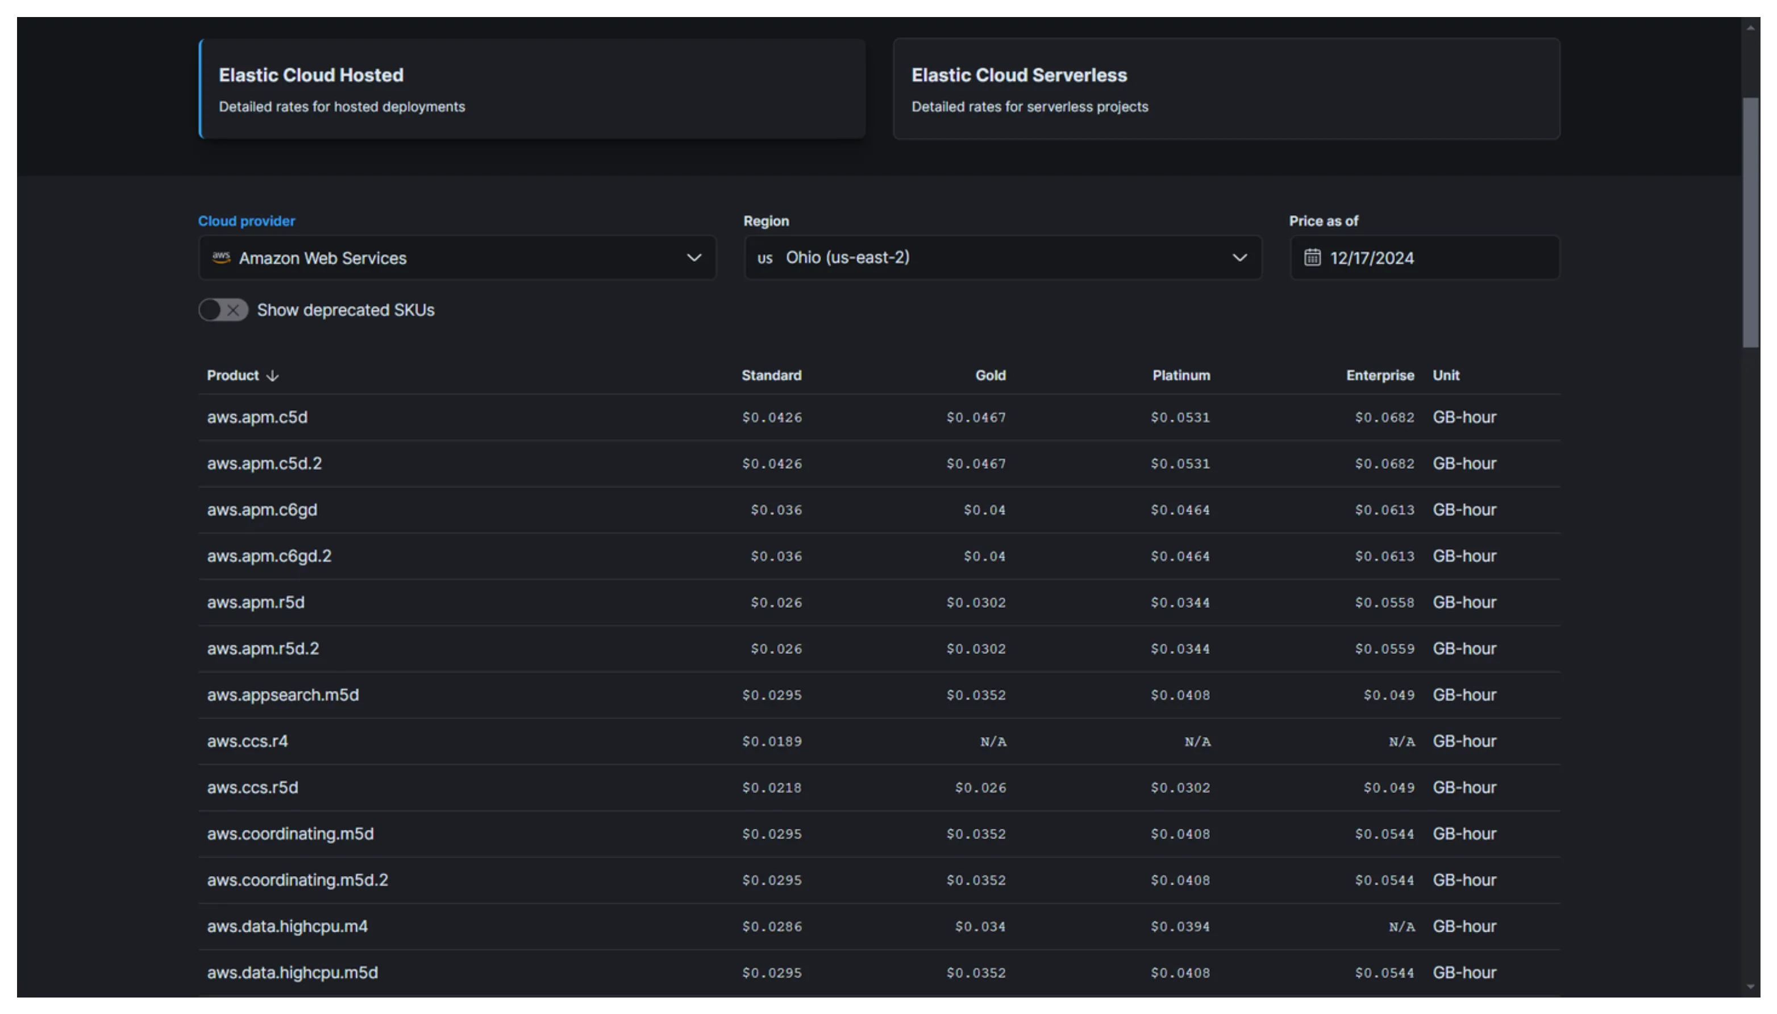Toggle Show deprecated SKUs switch

tap(223, 310)
